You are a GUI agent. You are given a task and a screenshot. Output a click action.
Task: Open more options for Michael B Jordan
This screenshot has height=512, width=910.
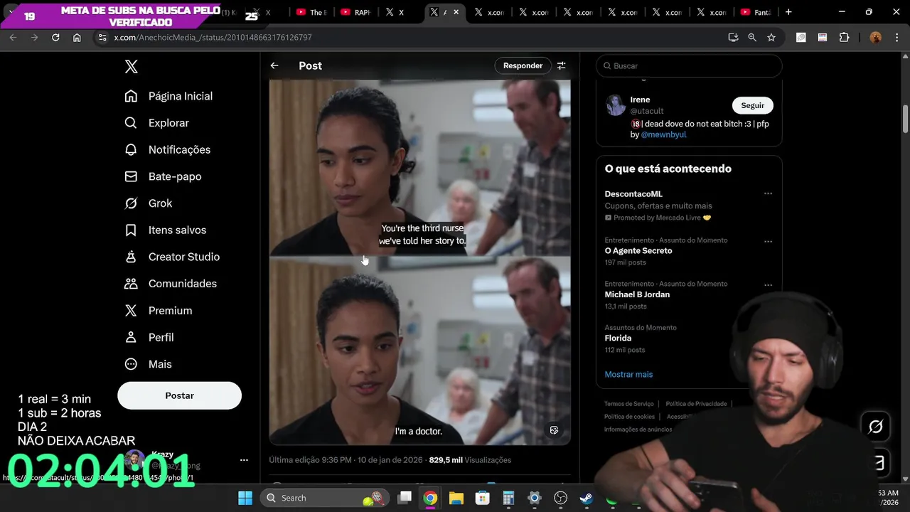pos(768,285)
